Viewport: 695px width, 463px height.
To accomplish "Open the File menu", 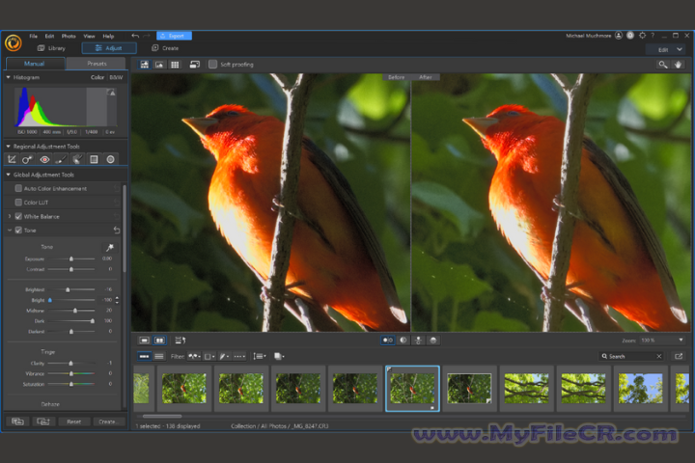I will coord(34,36).
